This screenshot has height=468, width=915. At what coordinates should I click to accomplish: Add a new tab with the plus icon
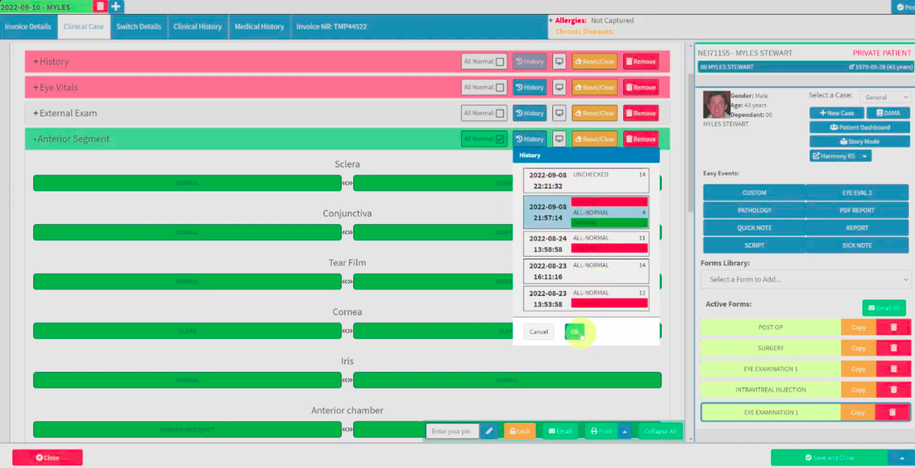click(116, 6)
